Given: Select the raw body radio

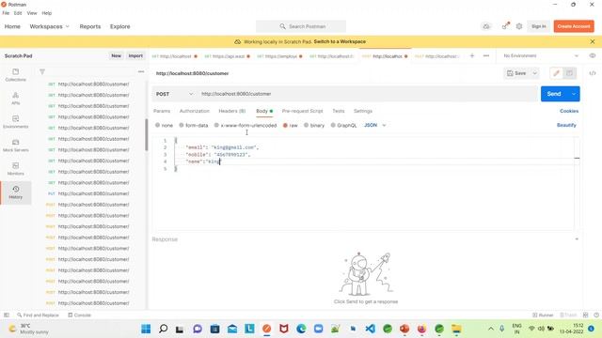Looking at the screenshot, I should click(285, 125).
